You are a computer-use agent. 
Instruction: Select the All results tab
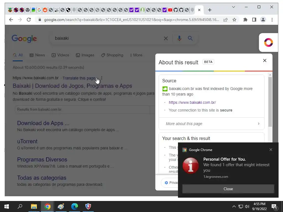click(x=18, y=55)
